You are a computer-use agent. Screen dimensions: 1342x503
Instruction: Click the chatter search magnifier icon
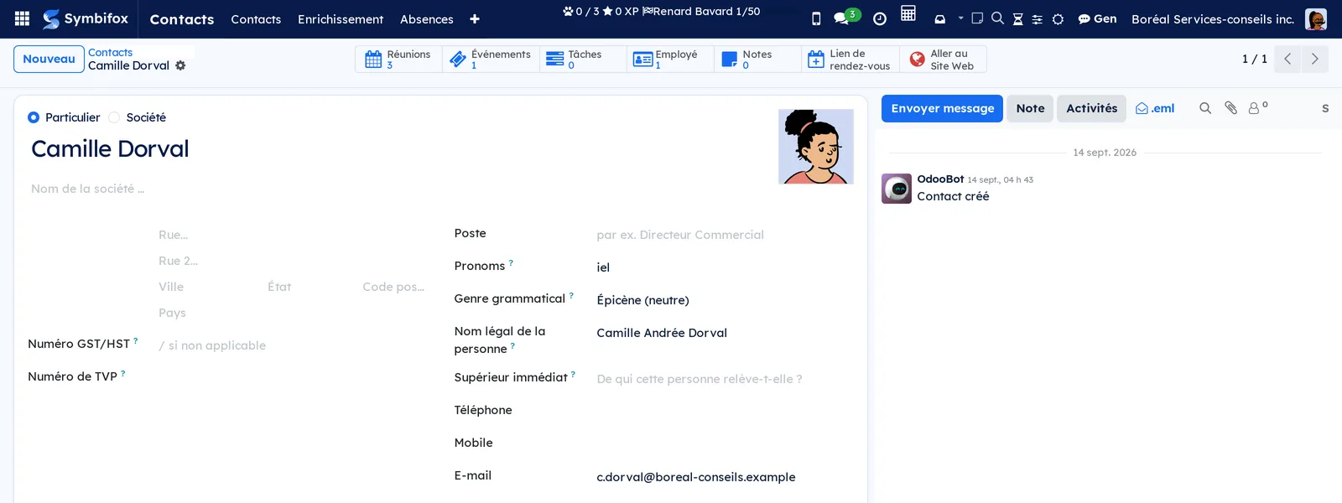click(1205, 108)
